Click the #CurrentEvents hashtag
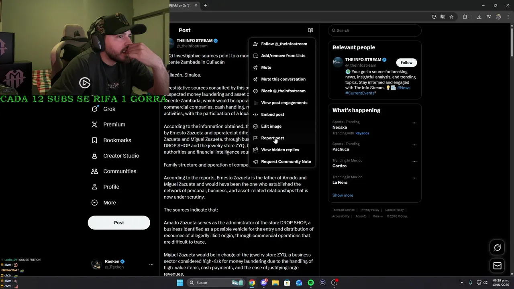 [360, 93]
